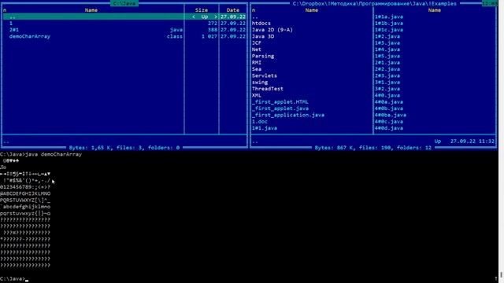This screenshot has height=283, width=504.
Task: Click the Size column header
Action: (202, 10)
